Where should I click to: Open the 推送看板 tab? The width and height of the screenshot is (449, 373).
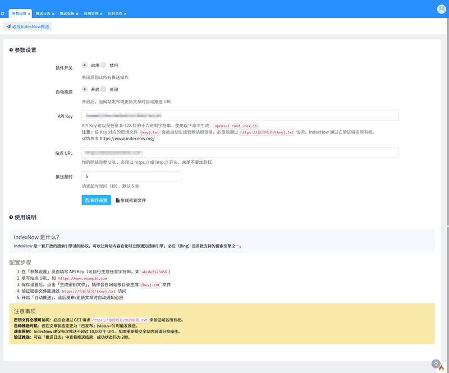[x=67, y=13]
